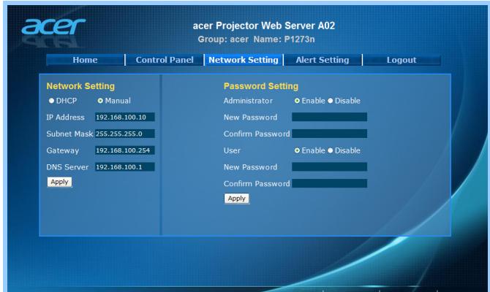This screenshot has width=490, height=292.
Task: Click the 'Administrator' label
Action: pos(248,101)
